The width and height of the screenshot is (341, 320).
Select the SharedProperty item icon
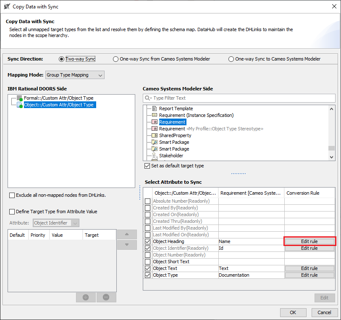(x=154, y=135)
